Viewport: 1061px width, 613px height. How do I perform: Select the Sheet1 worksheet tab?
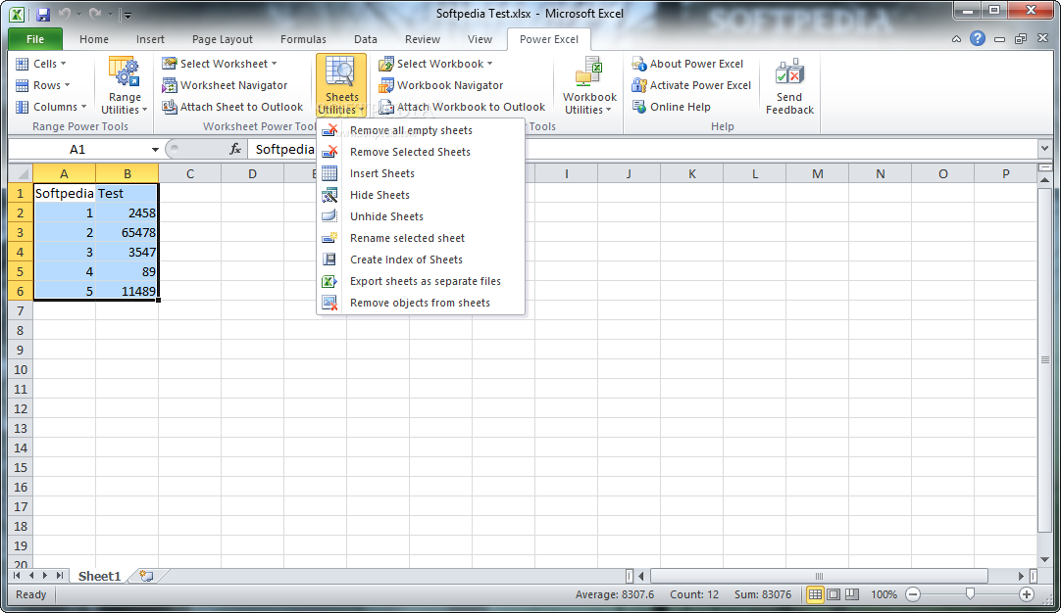pos(99,576)
